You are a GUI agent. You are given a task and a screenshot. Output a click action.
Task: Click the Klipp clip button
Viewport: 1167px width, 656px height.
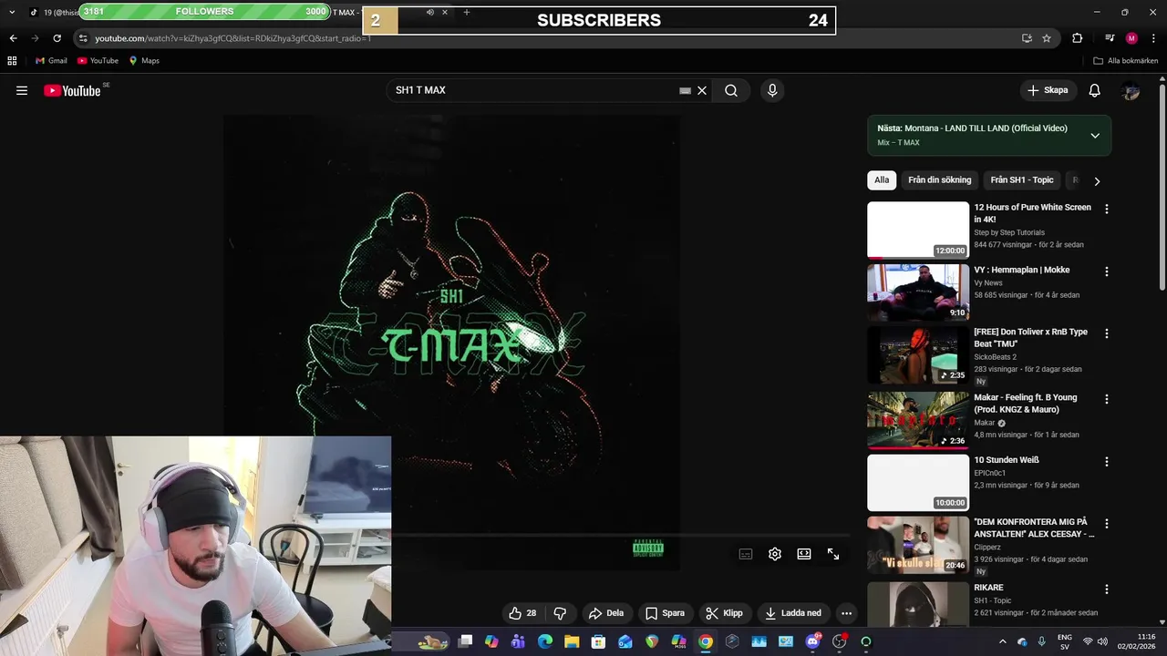tap(725, 613)
